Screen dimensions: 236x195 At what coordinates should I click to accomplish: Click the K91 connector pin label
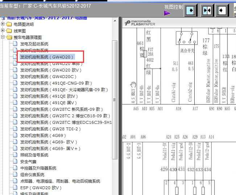tap(212, 109)
